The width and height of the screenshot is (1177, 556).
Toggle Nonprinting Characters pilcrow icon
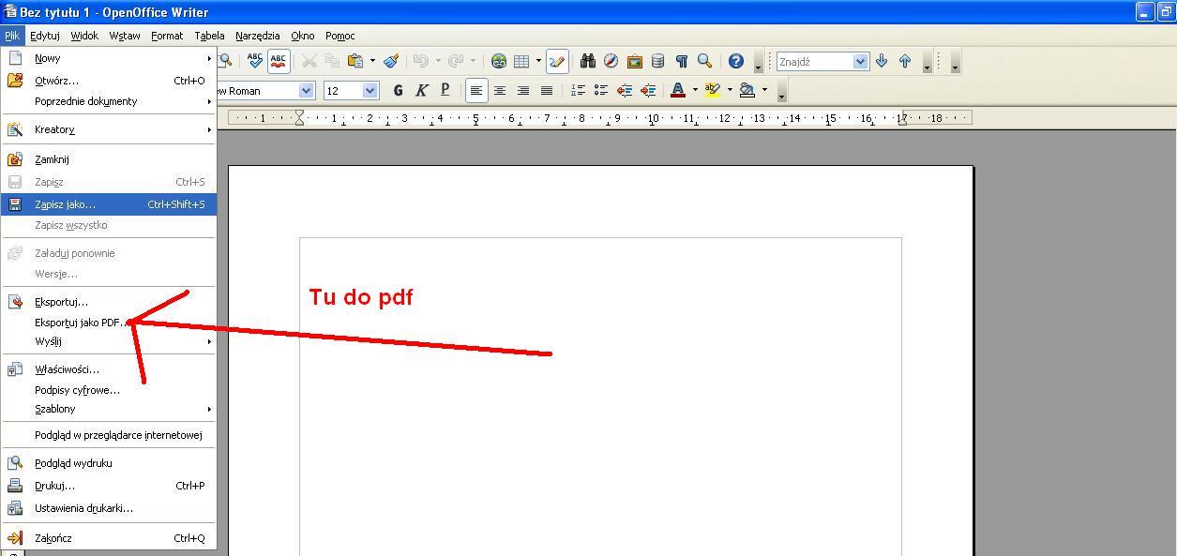(x=682, y=61)
